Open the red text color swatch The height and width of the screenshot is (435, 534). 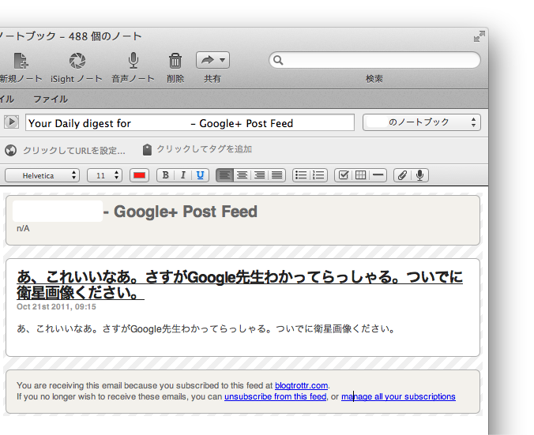pos(139,175)
